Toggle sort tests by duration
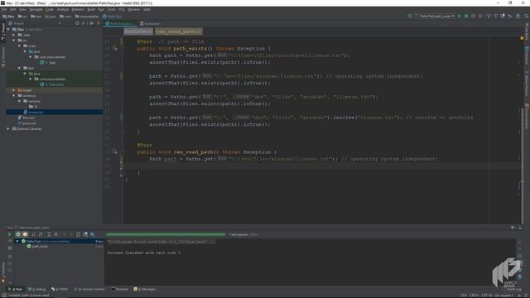Viewport: 530px width, 298px height. (41, 234)
